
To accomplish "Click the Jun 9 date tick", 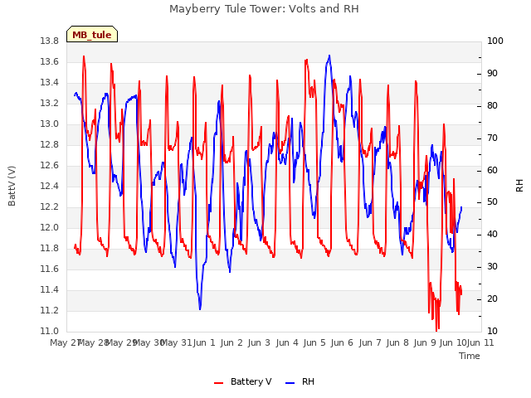I will click(425, 343).
